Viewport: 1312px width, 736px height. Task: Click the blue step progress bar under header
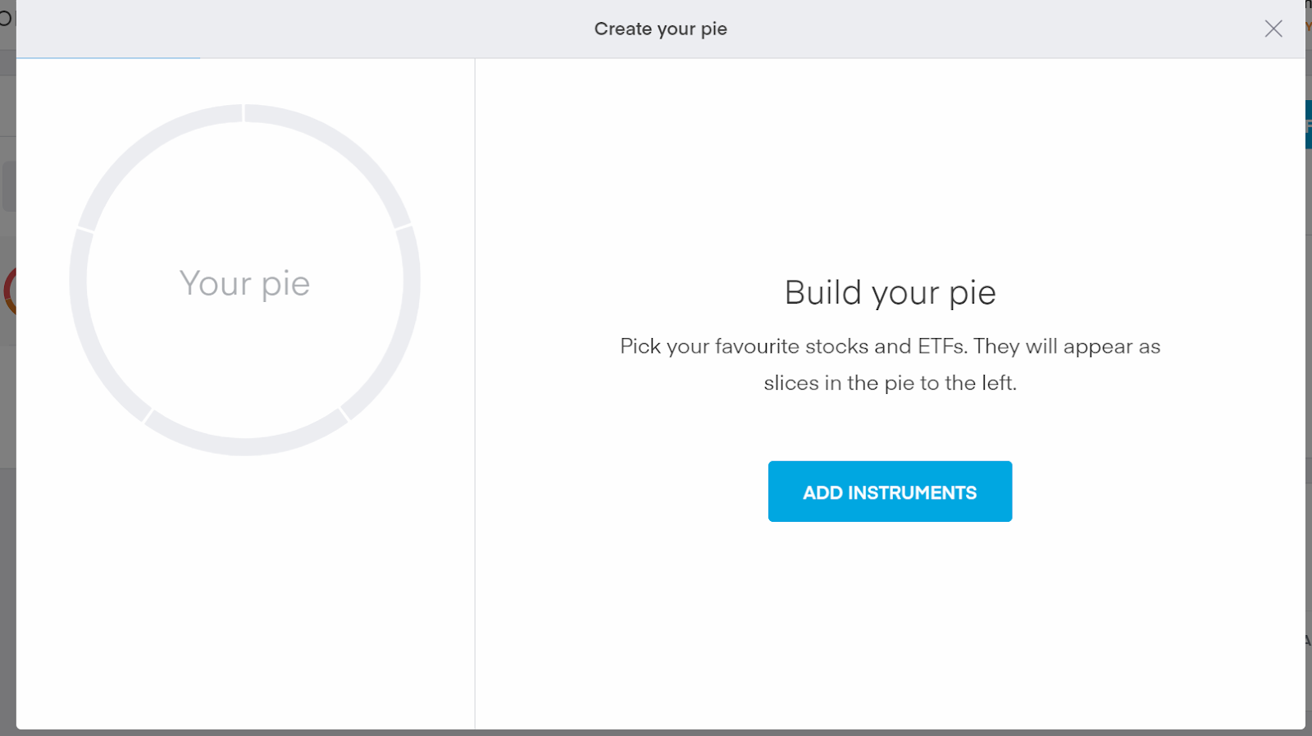point(107,58)
